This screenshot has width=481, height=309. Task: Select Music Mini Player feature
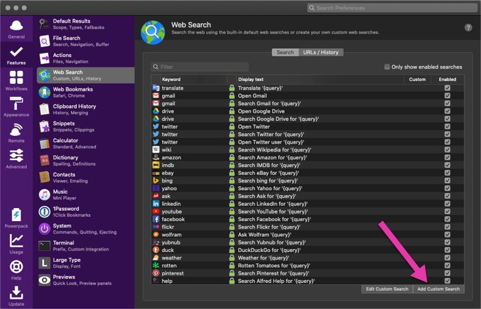coord(86,194)
